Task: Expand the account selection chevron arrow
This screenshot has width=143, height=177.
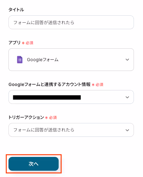Action: [x=127, y=97]
